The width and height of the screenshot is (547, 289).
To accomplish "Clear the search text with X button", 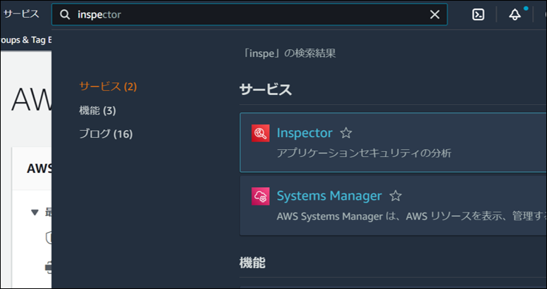I will (x=435, y=15).
